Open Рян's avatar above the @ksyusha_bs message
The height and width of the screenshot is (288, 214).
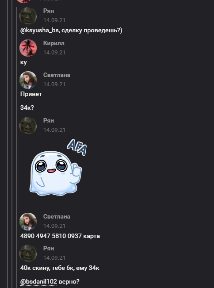[x=28, y=16]
